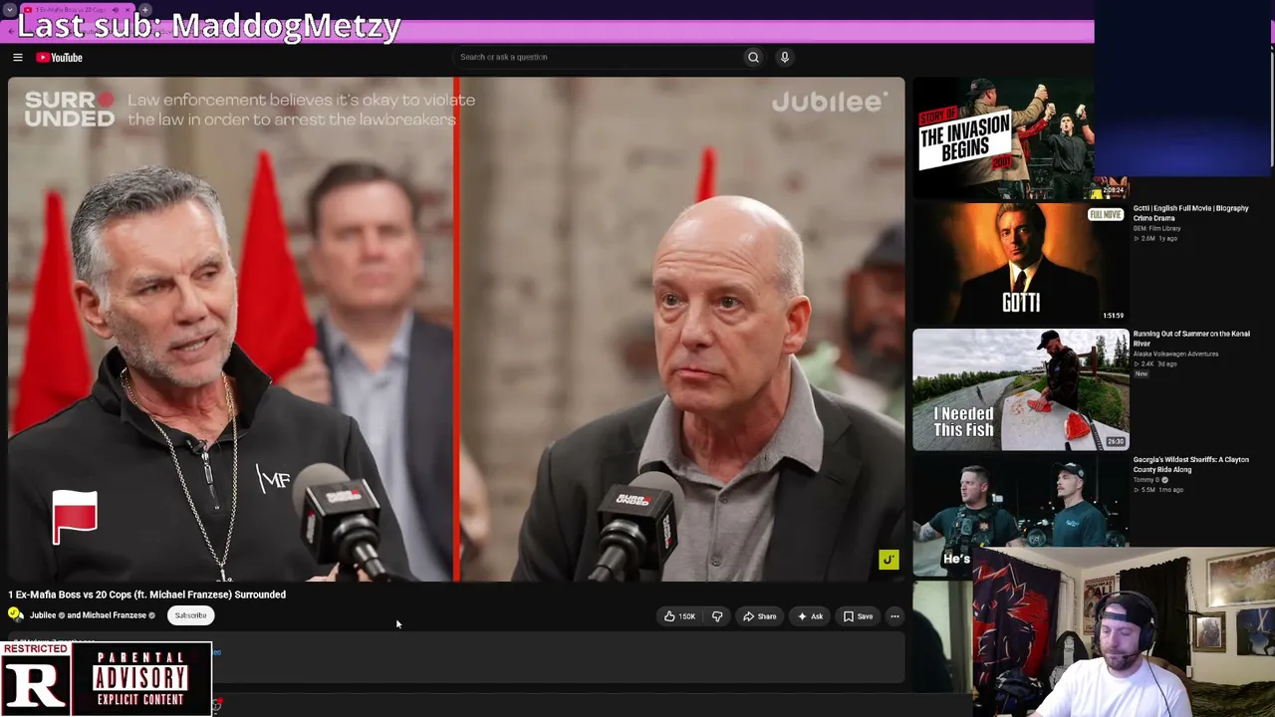Subscribe to the Jubilee channel
Screen dimensions: 1275x717
(190, 615)
